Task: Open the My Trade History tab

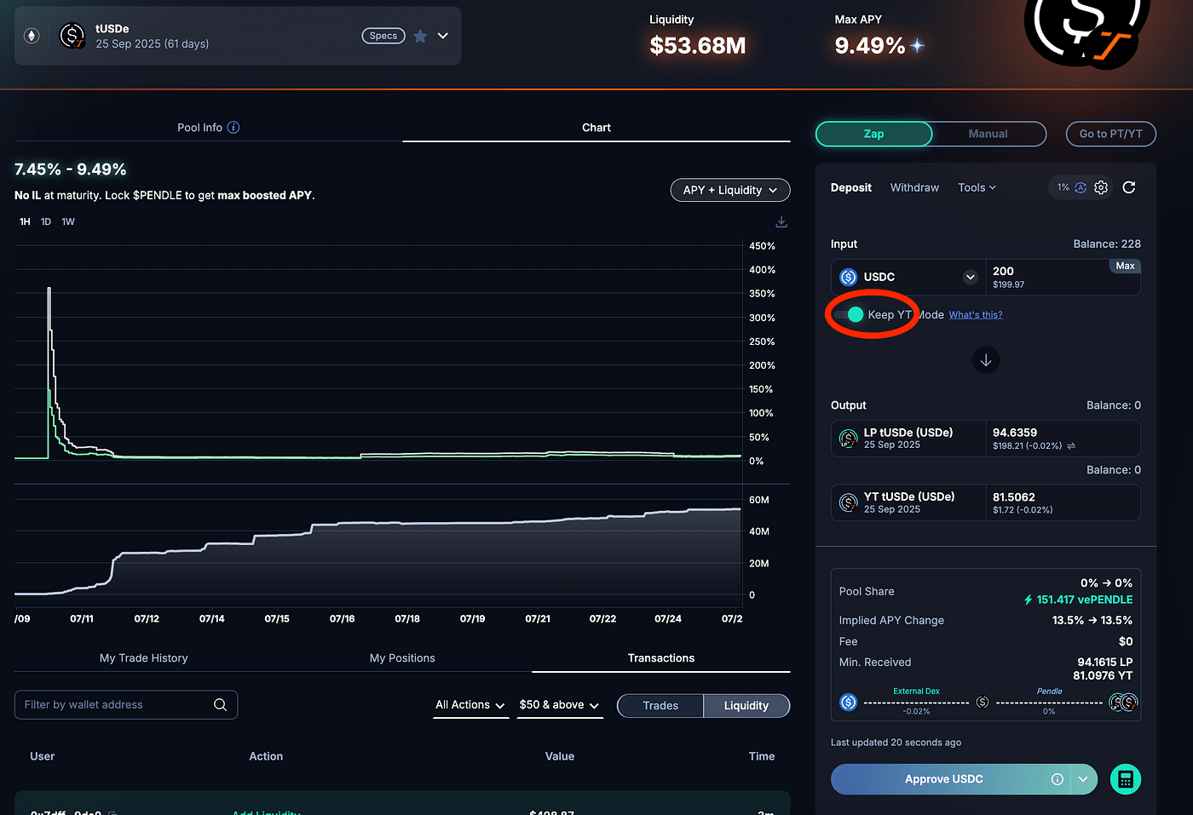Action: click(144, 657)
